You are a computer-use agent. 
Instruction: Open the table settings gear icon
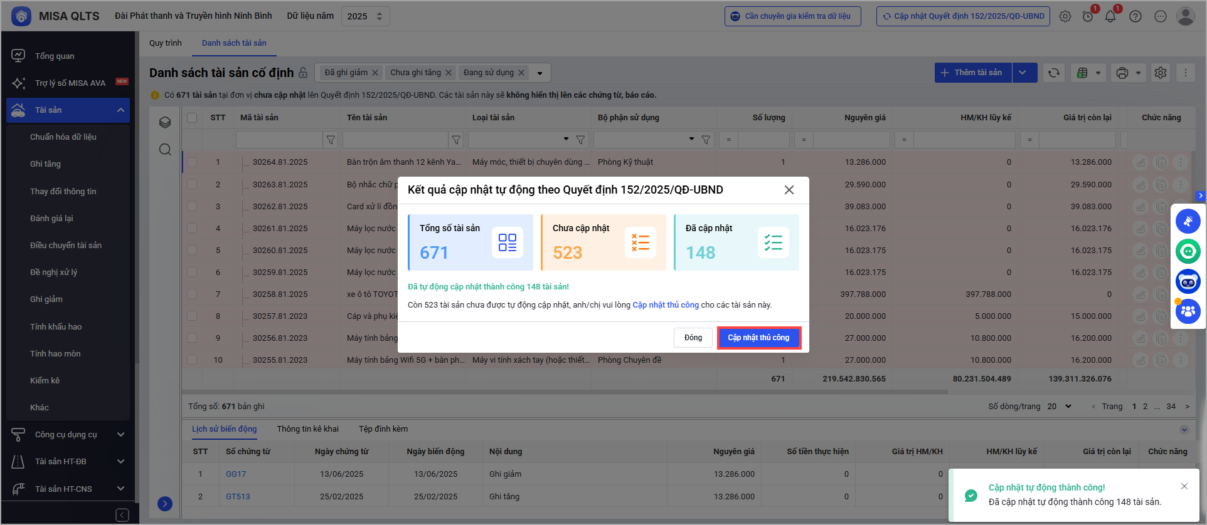coord(1161,73)
